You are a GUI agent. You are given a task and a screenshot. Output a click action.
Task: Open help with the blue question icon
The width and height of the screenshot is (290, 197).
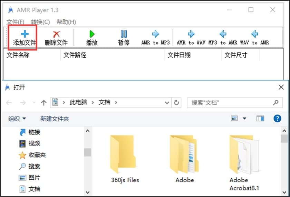(x=277, y=118)
